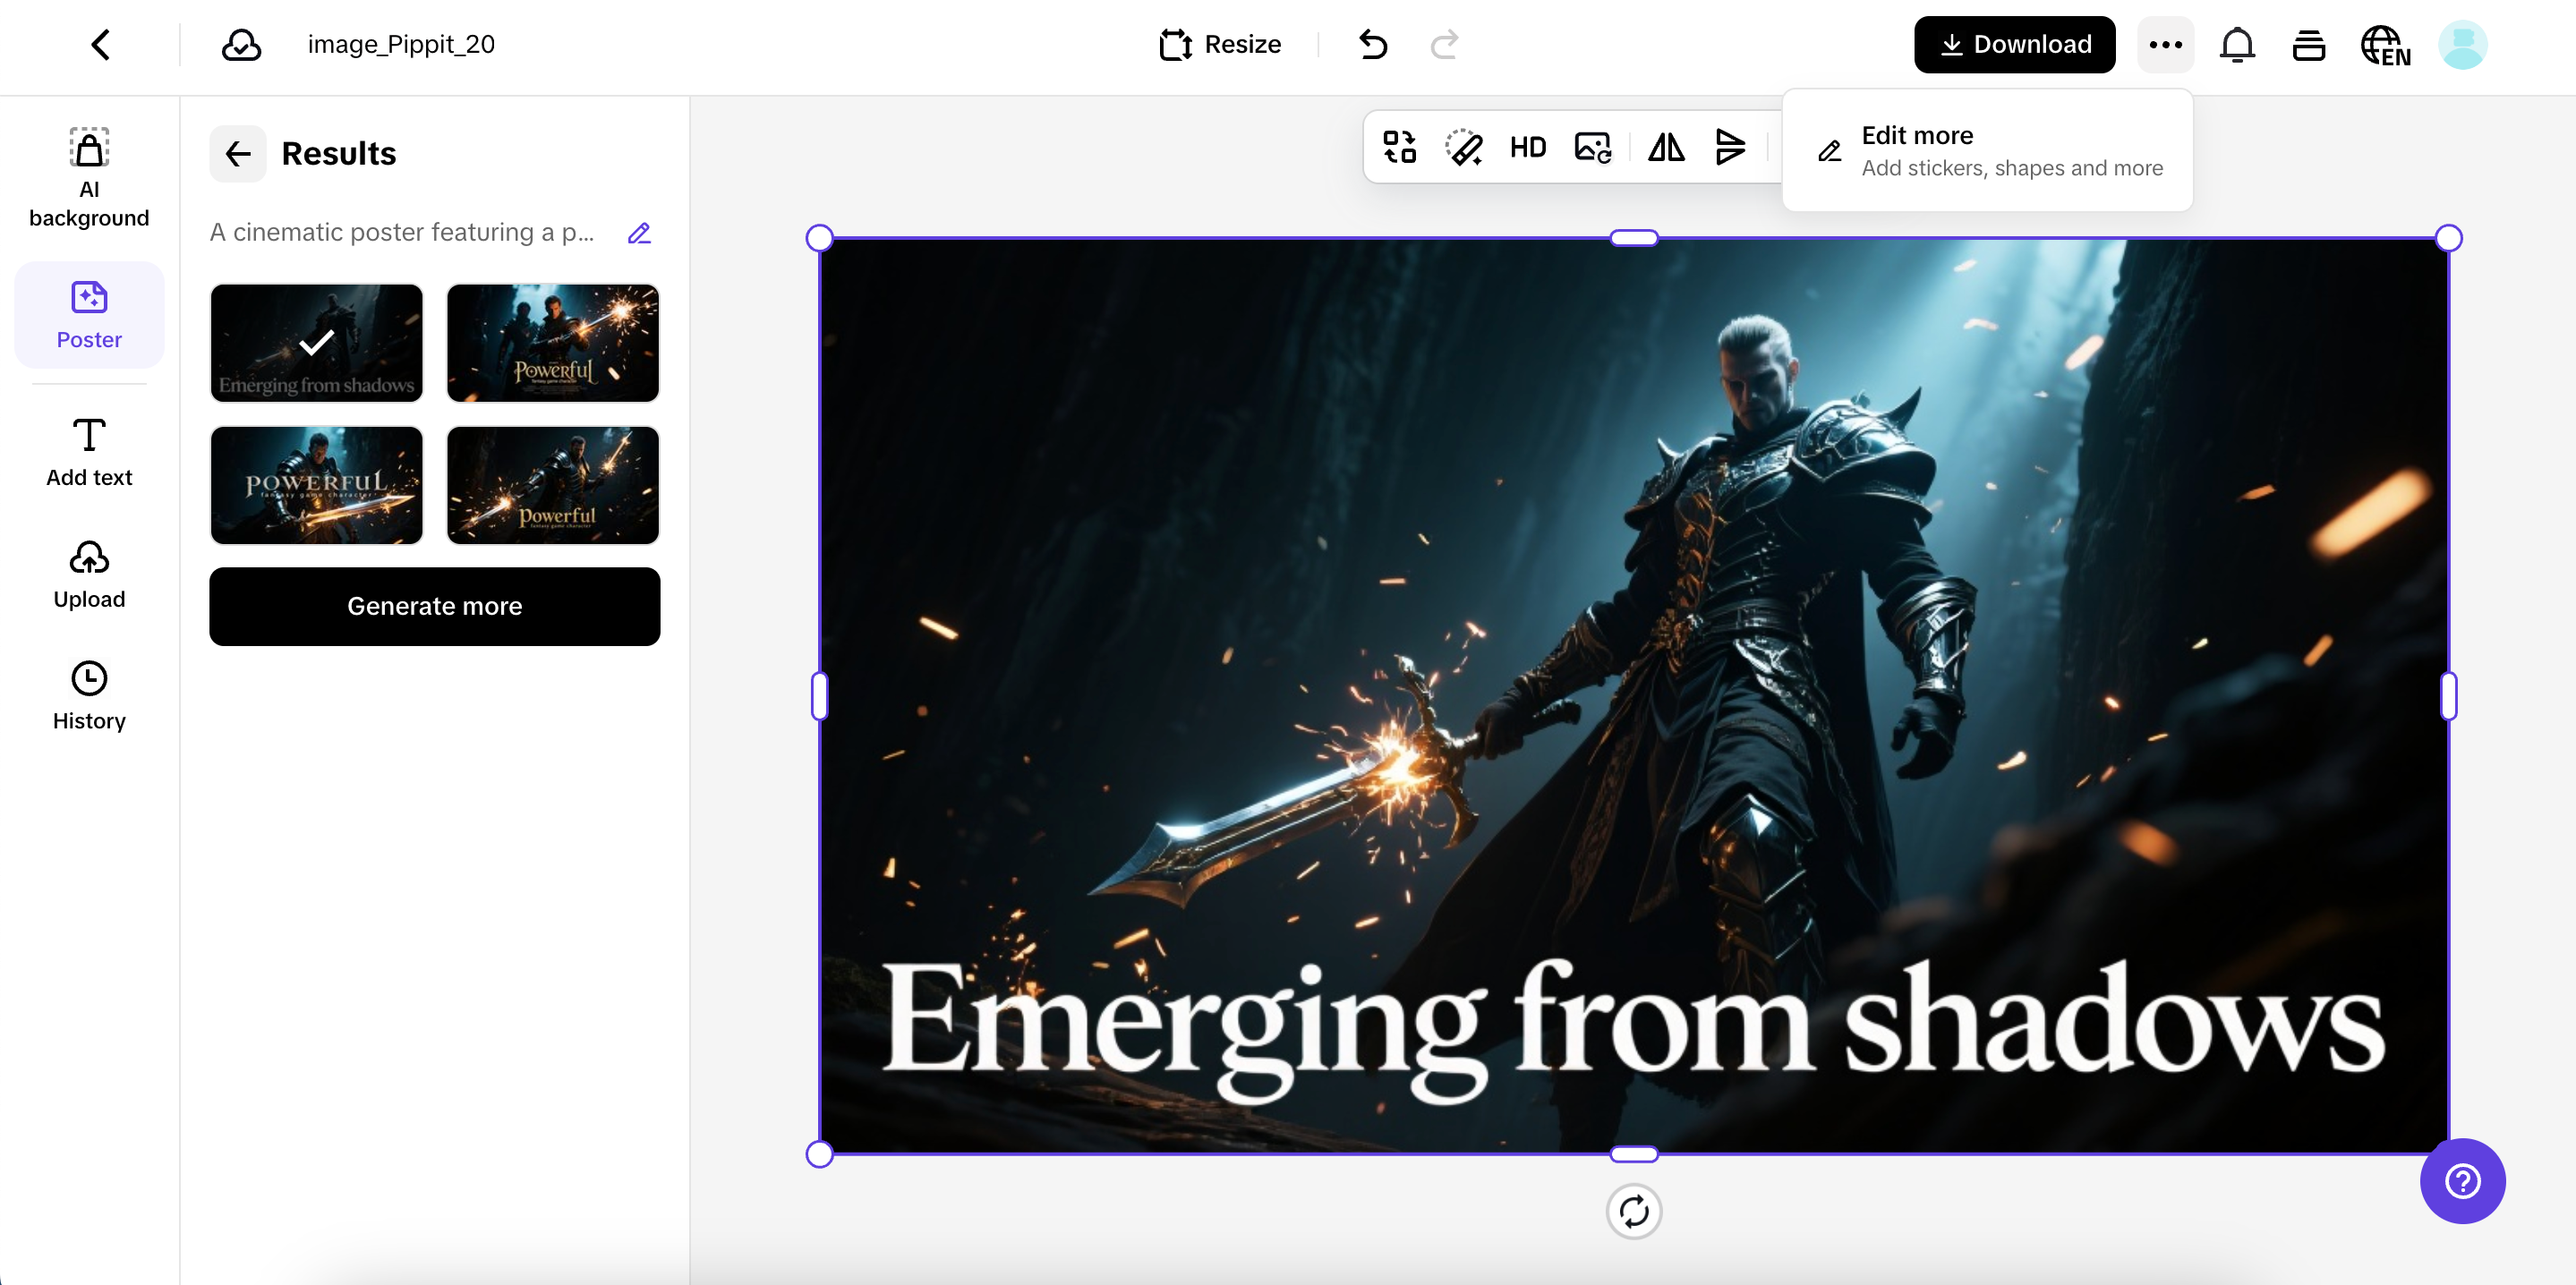
Task: Click the Add text tool
Action: click(x=89, y=452)
